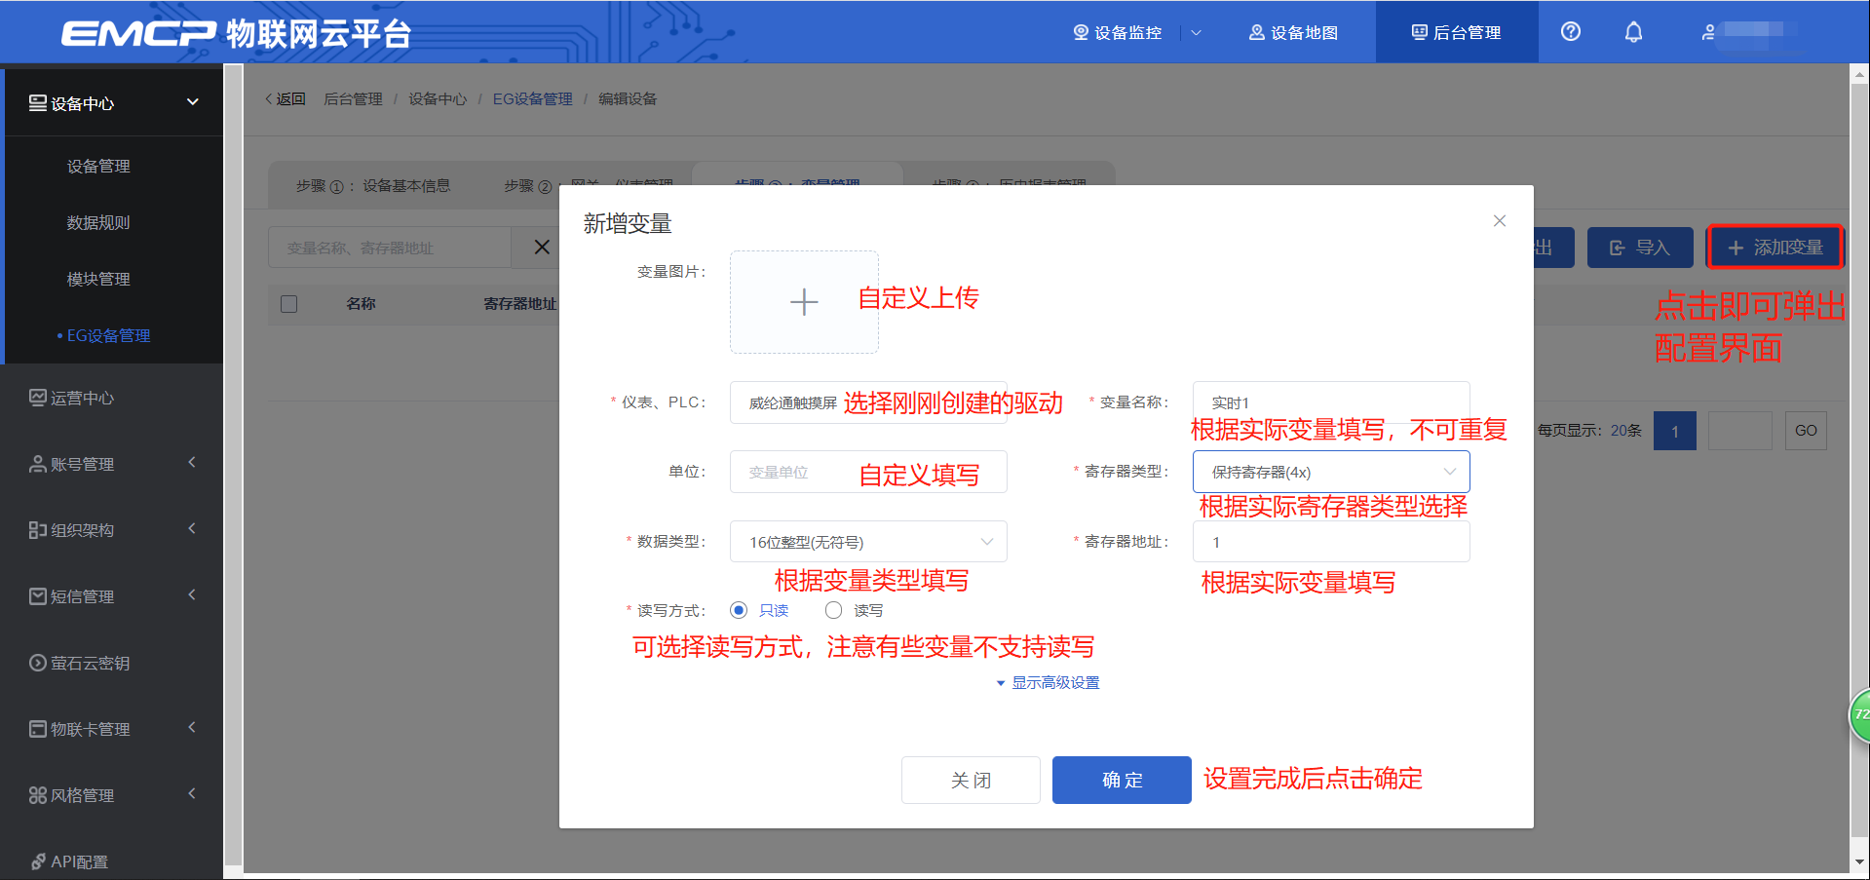Click the plus icon to upload variable image
This screenshot has width=1870, height=880.
pyautogui.click(x=804, y=302)
